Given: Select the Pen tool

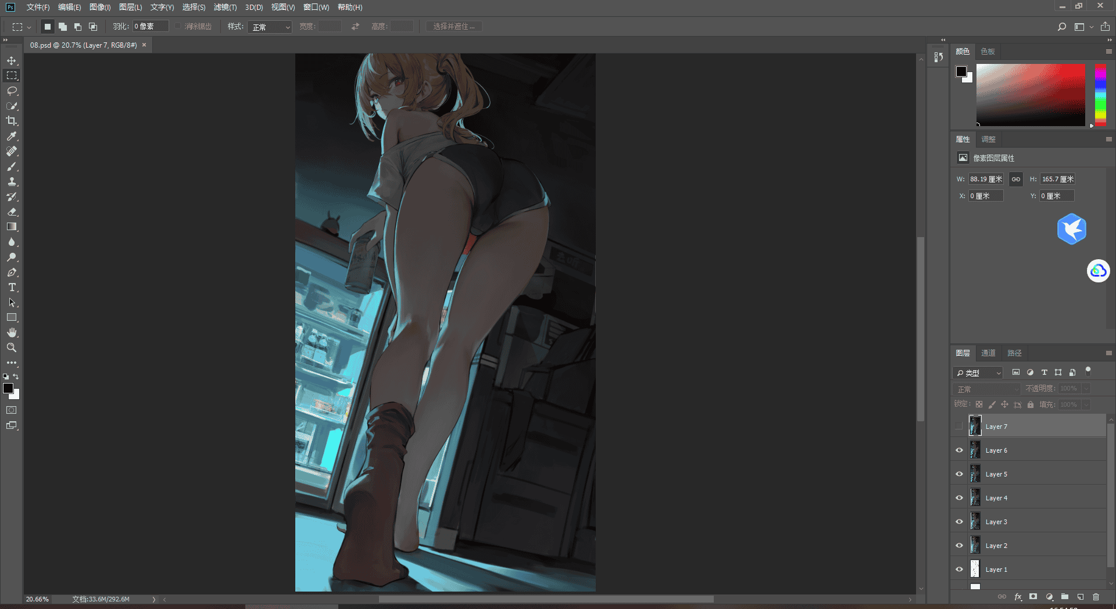Looking at the screenshot, I should tap(12, 272).
